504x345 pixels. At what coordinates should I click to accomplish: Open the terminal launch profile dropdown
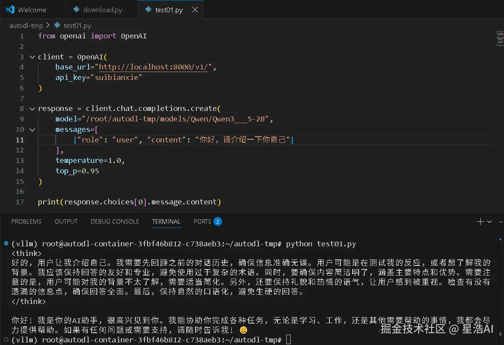489,221
